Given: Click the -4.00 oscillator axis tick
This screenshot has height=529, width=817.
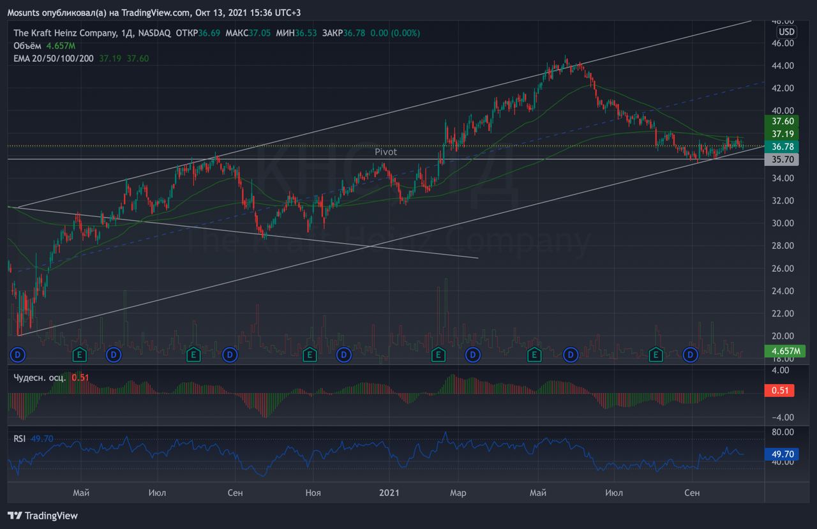Looking at the screenshot, I should click(783, 417).
